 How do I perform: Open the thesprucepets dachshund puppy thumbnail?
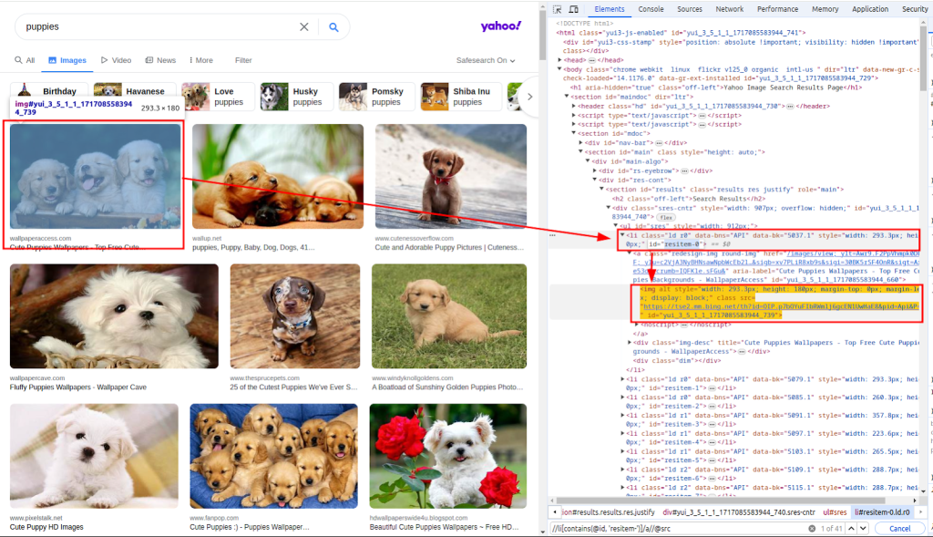pos(295,316)
